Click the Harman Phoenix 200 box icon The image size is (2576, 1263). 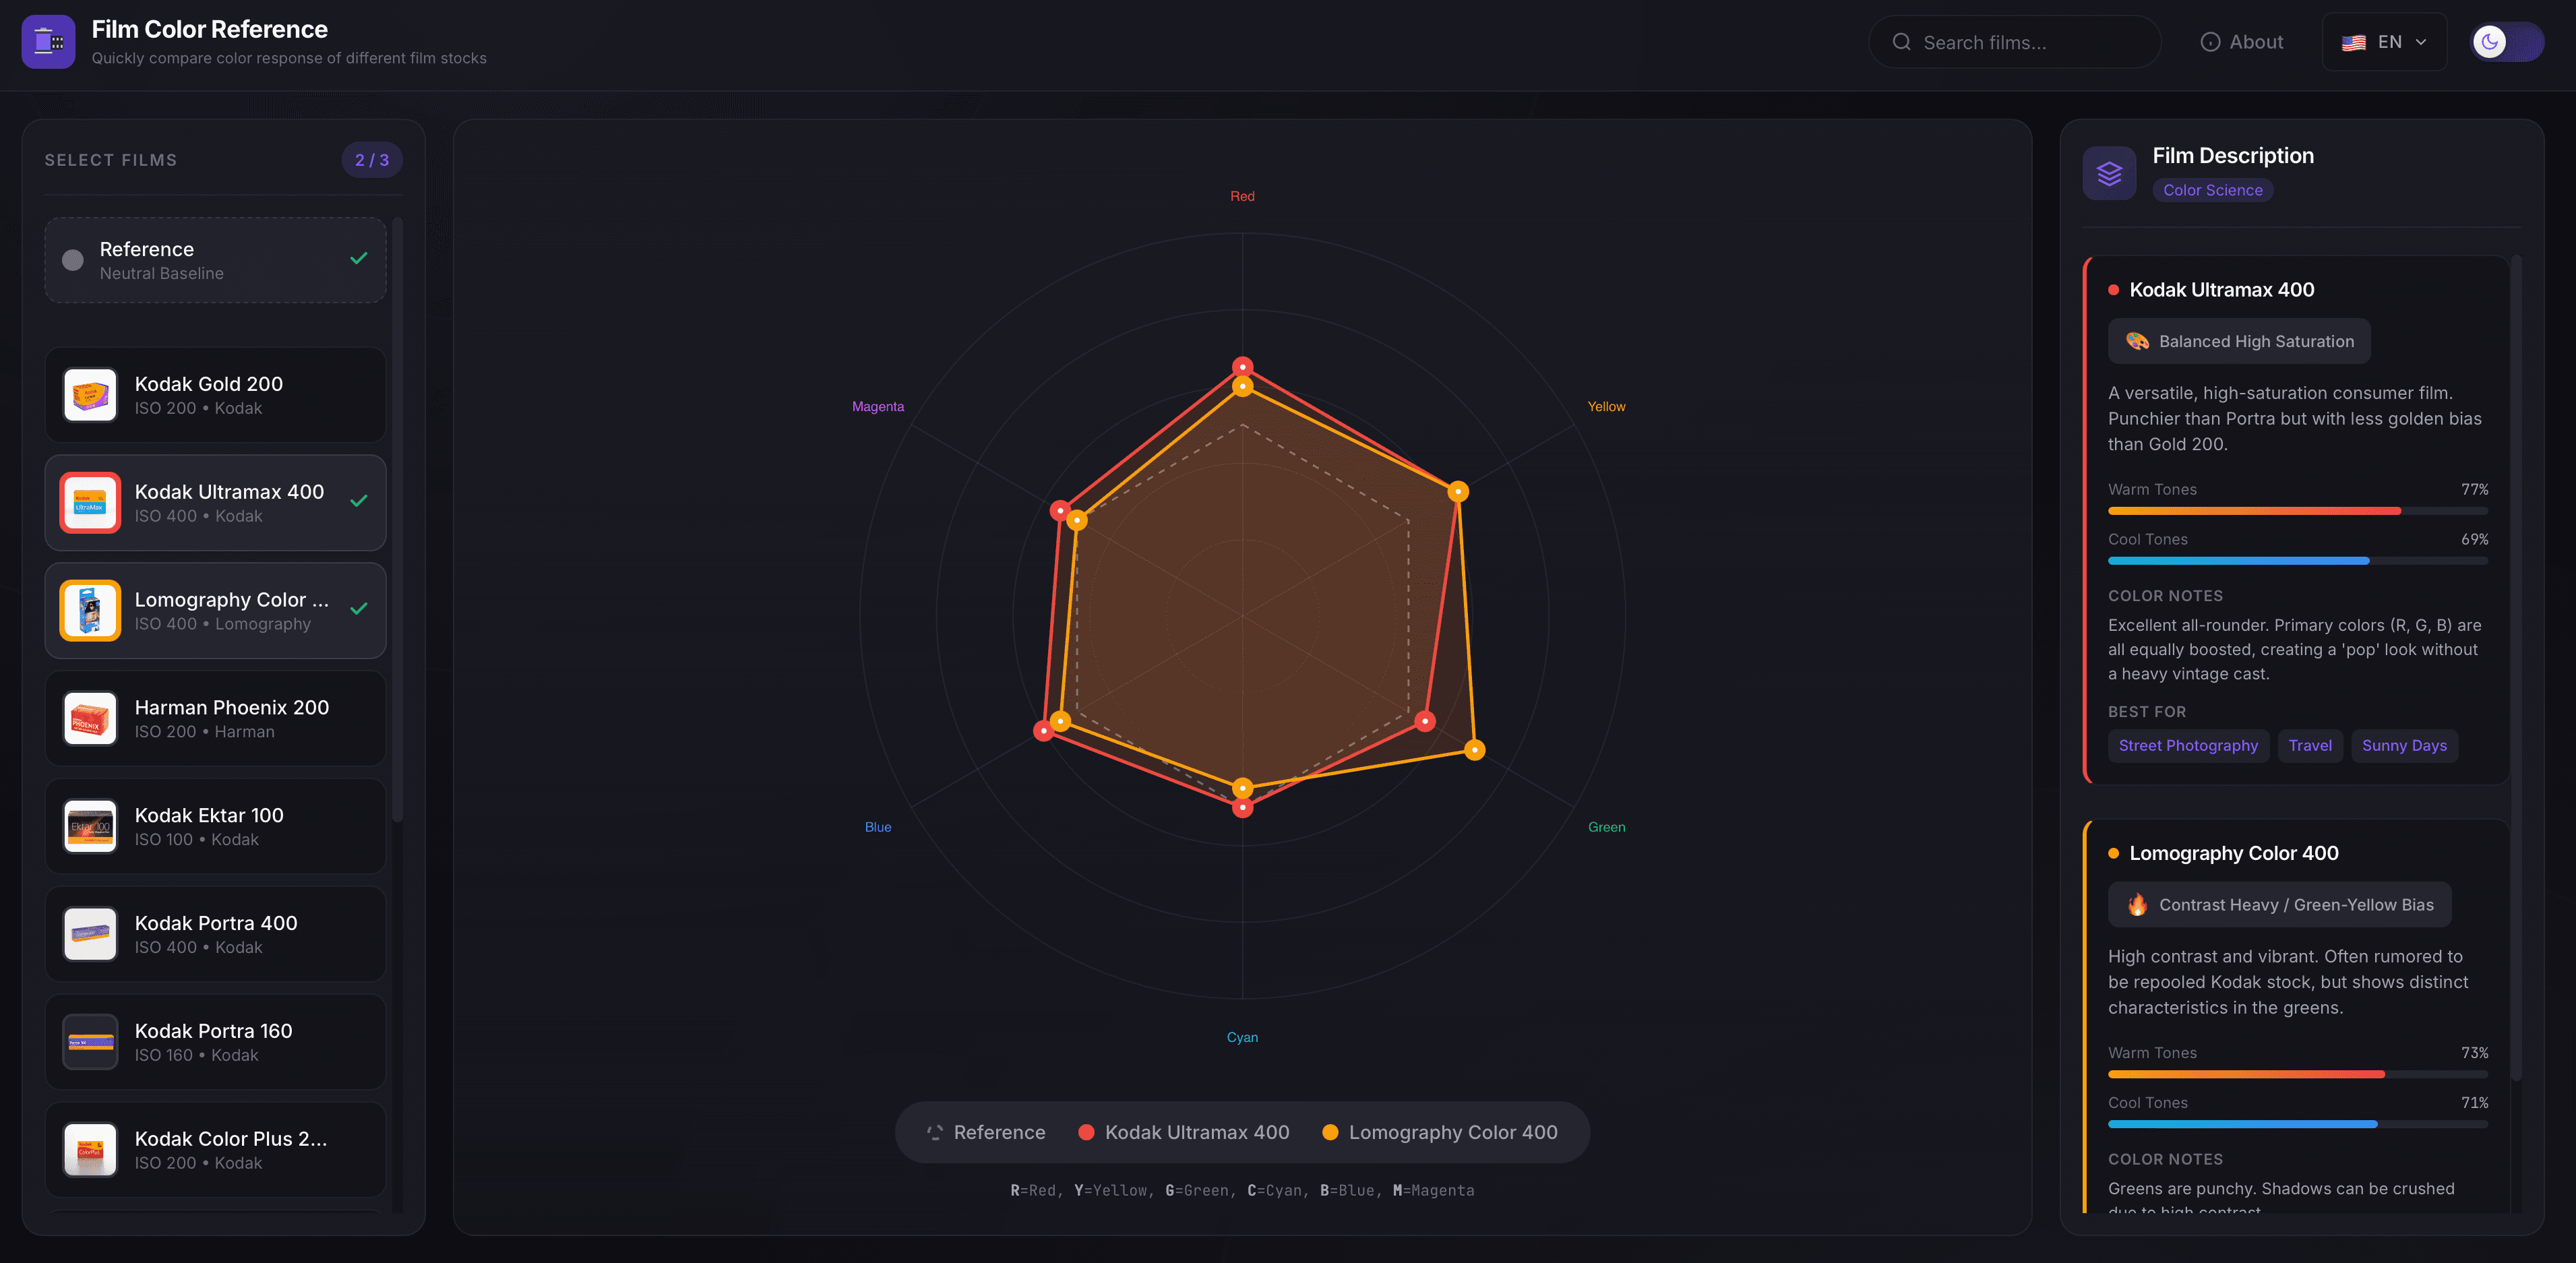pos(90,718)
